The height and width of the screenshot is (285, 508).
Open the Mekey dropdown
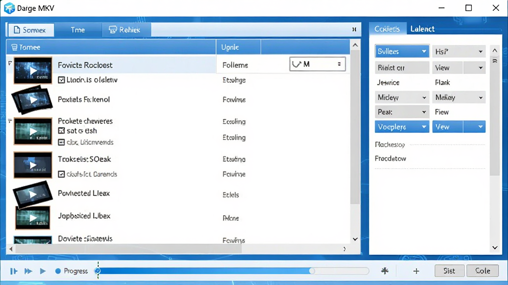click(x=459, y=97)
